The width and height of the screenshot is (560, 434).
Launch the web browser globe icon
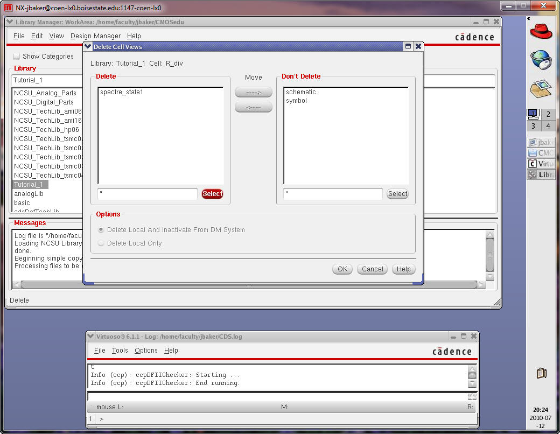tap(541, 59)
